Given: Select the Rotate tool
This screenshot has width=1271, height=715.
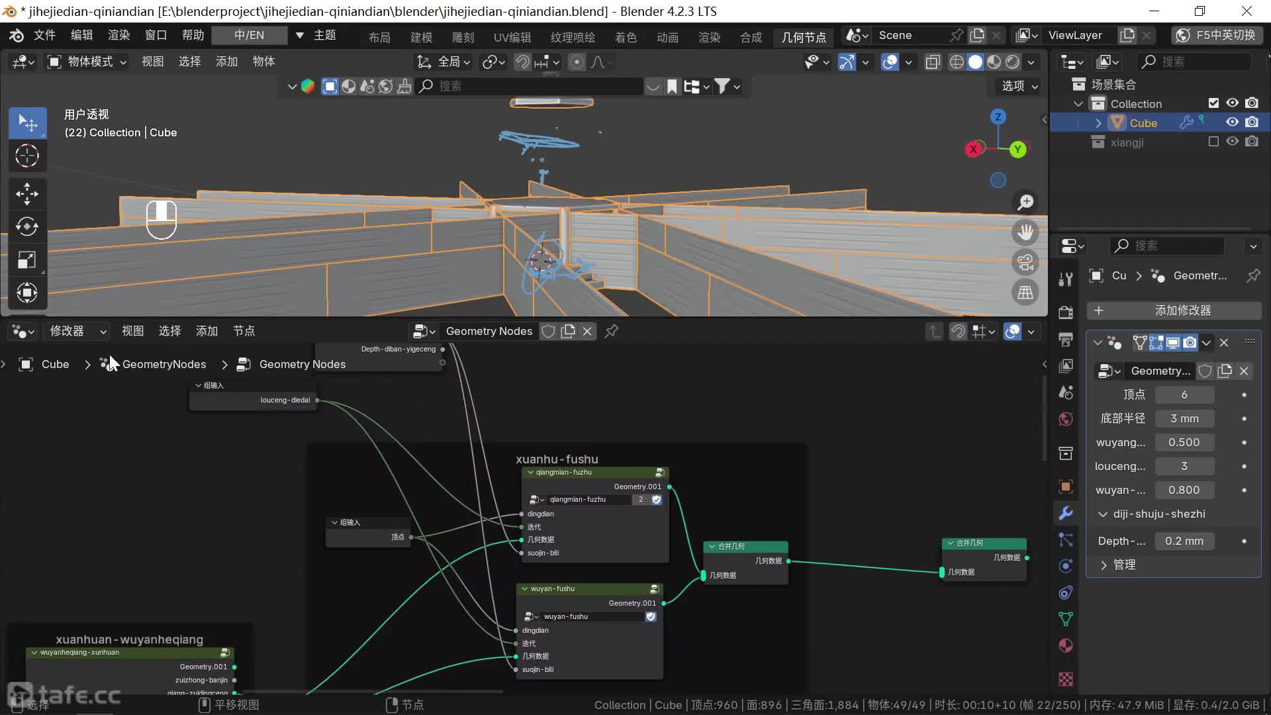Looking at the screenshot, I should (26, 227).
